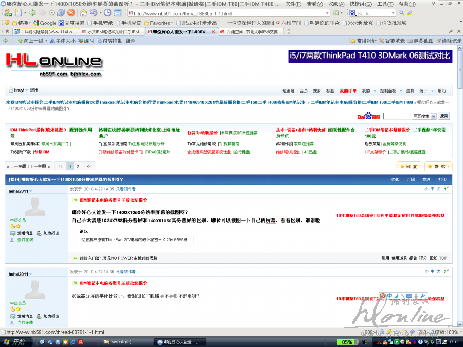Open the 新帖 new post dropdown
This screenshot has width=463, height=347.
(439, 167)
